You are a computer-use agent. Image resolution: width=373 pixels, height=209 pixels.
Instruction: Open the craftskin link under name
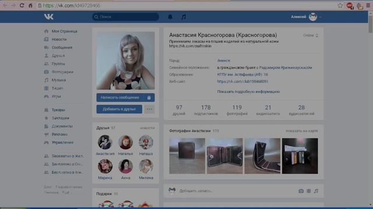191,46
